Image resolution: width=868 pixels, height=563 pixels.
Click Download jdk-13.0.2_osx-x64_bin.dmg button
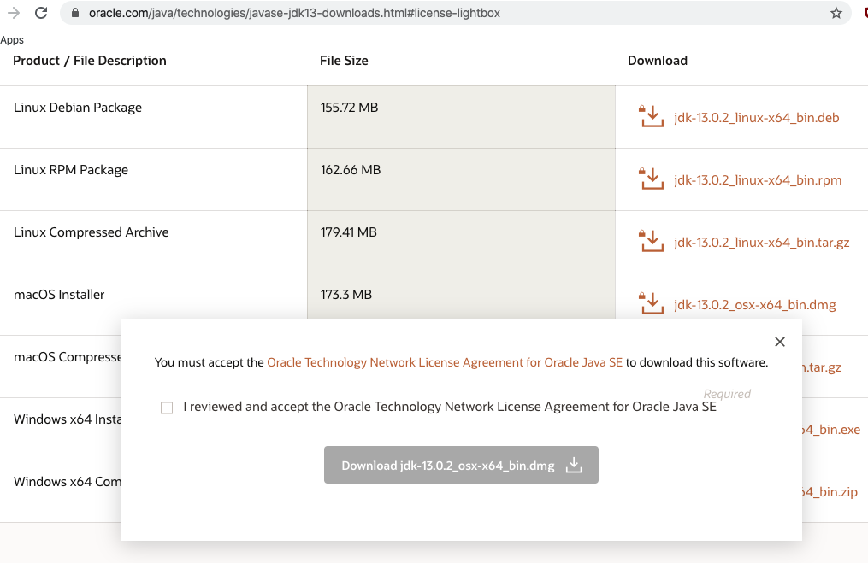461,465
